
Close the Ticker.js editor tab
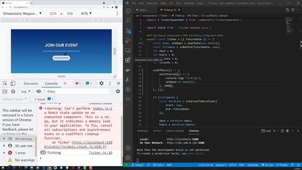179,9
